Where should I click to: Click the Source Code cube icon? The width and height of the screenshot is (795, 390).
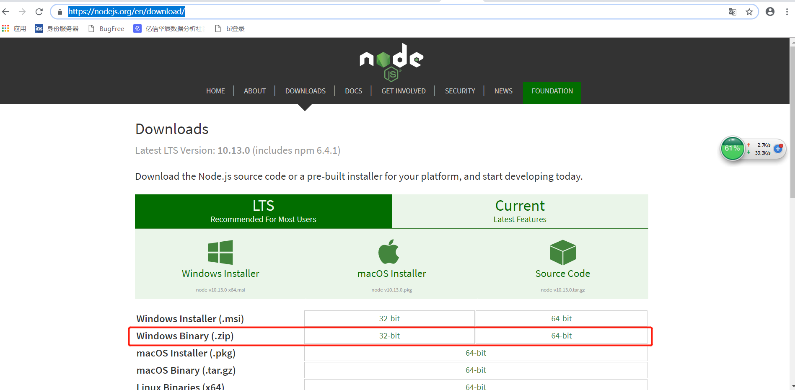(x=562, y=251)
